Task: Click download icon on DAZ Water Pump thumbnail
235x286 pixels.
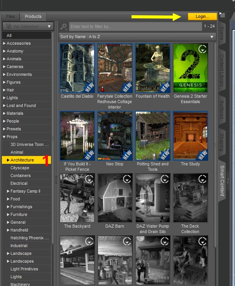Action: tap(165, 179)
